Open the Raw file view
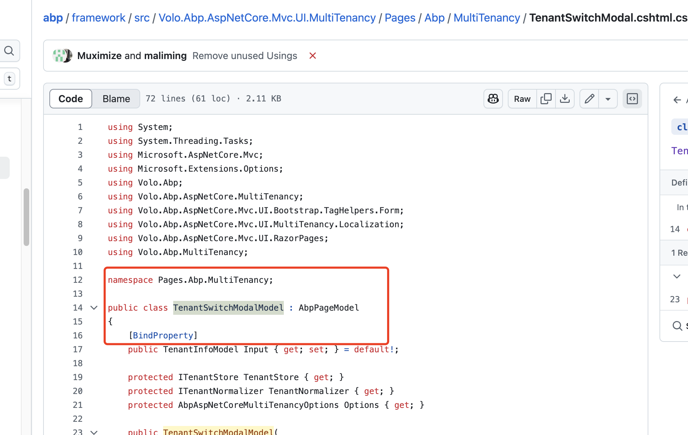The image size is (688, 435). pos(522,99)
